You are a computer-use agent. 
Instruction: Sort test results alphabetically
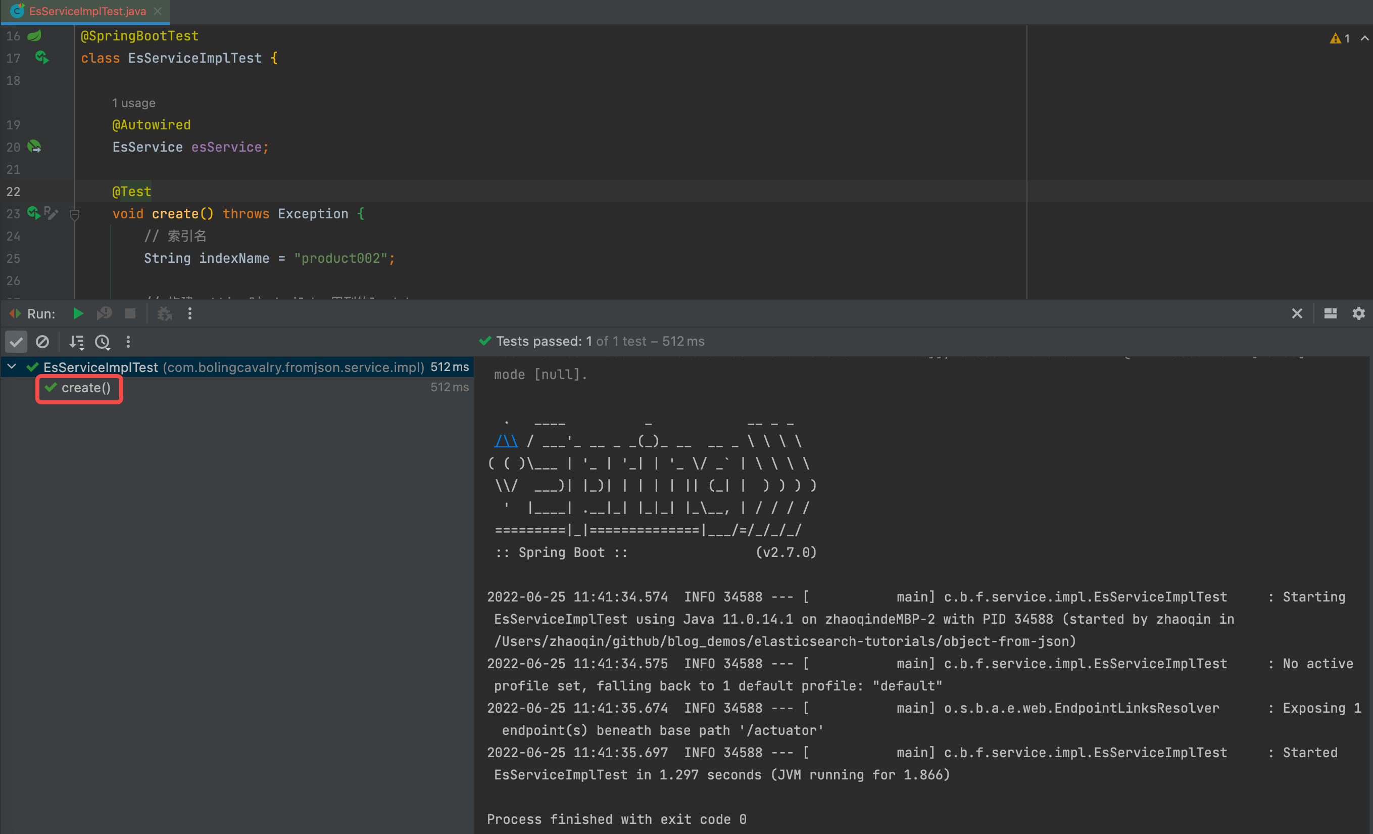pyautogui.click(x=76, y=342)
